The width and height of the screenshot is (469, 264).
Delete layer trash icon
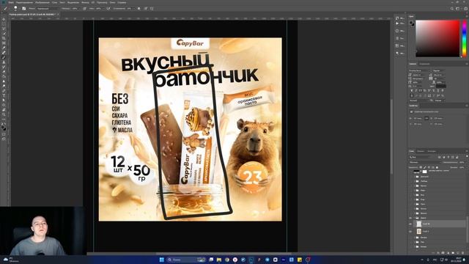tap(462, 253)
